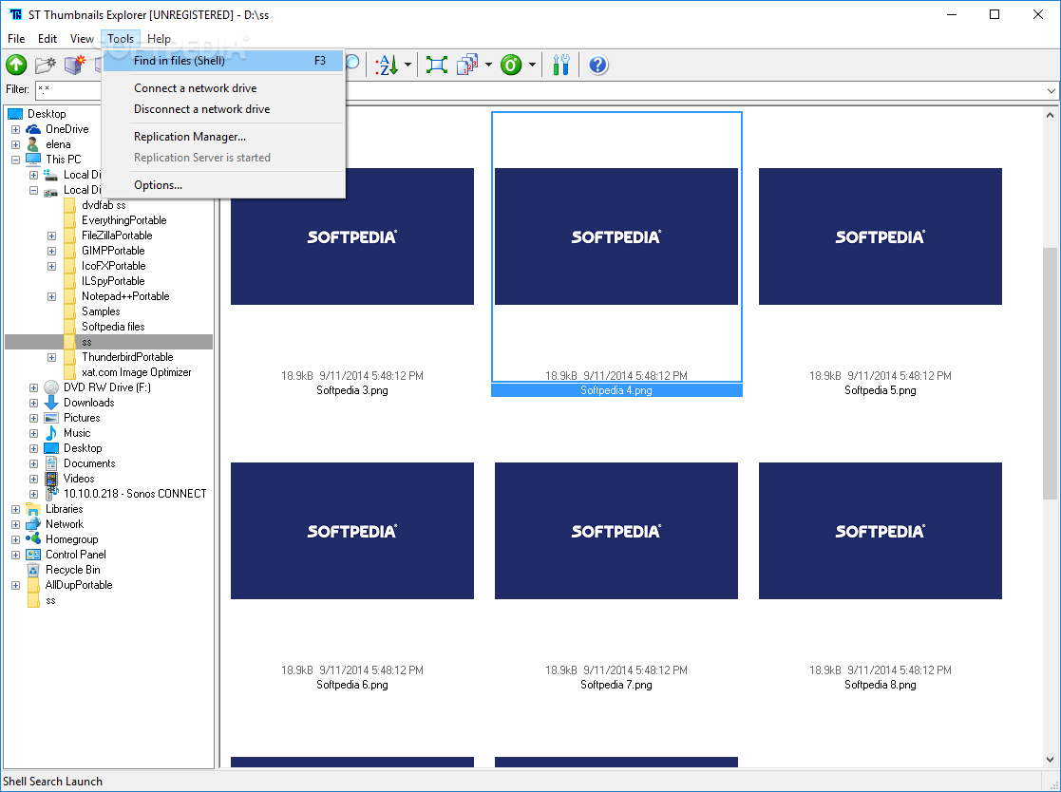This screenshot has height=792, width=1061.
Task: Open the rotate dropdown arrow
Action: [533, 65]
